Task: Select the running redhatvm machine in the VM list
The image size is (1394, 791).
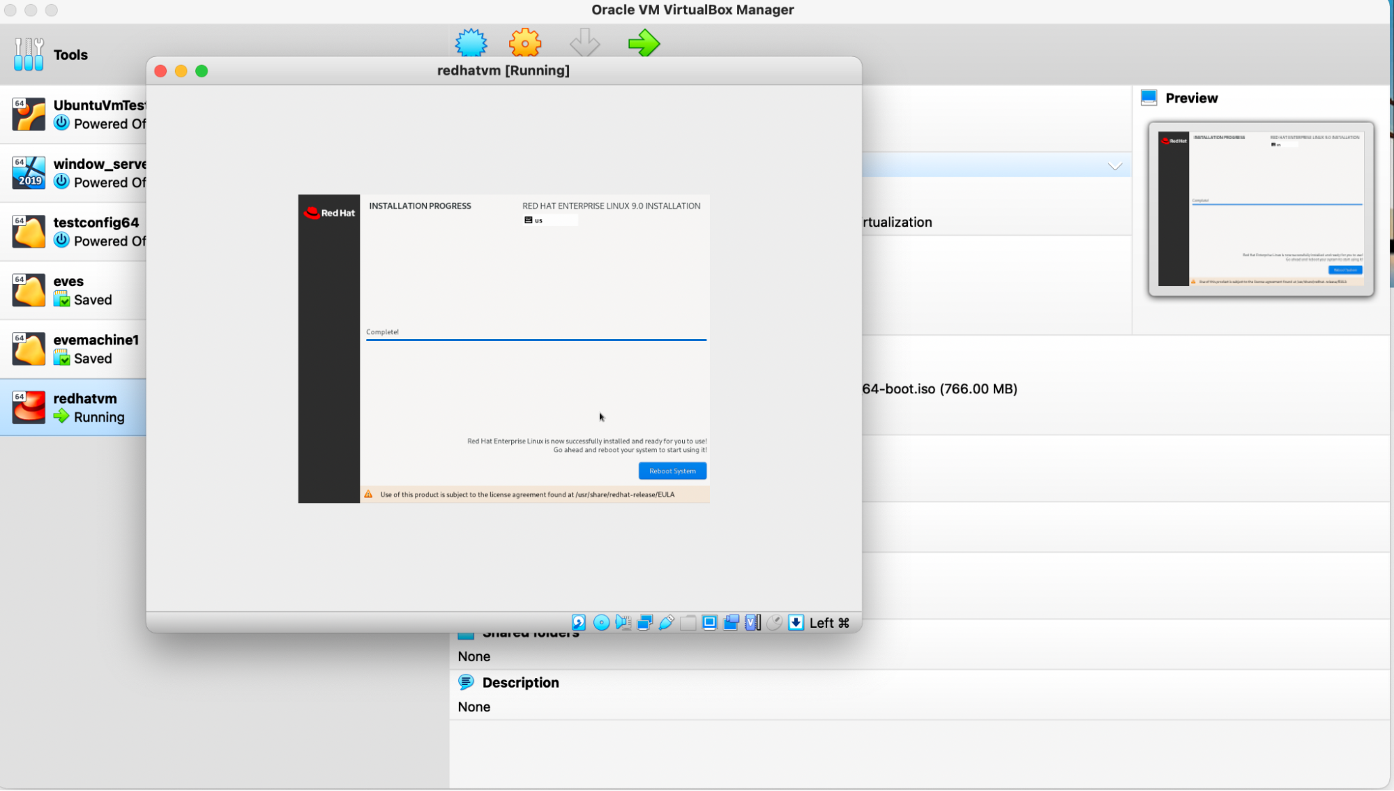Action: (73, 407)
